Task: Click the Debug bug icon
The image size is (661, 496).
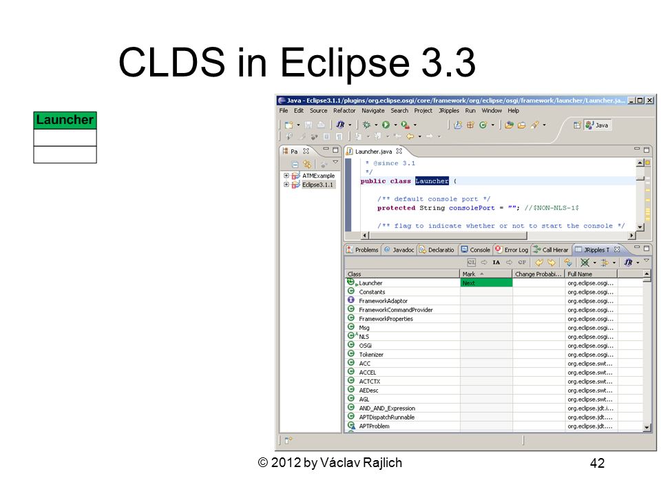Action: pos(367,125)
